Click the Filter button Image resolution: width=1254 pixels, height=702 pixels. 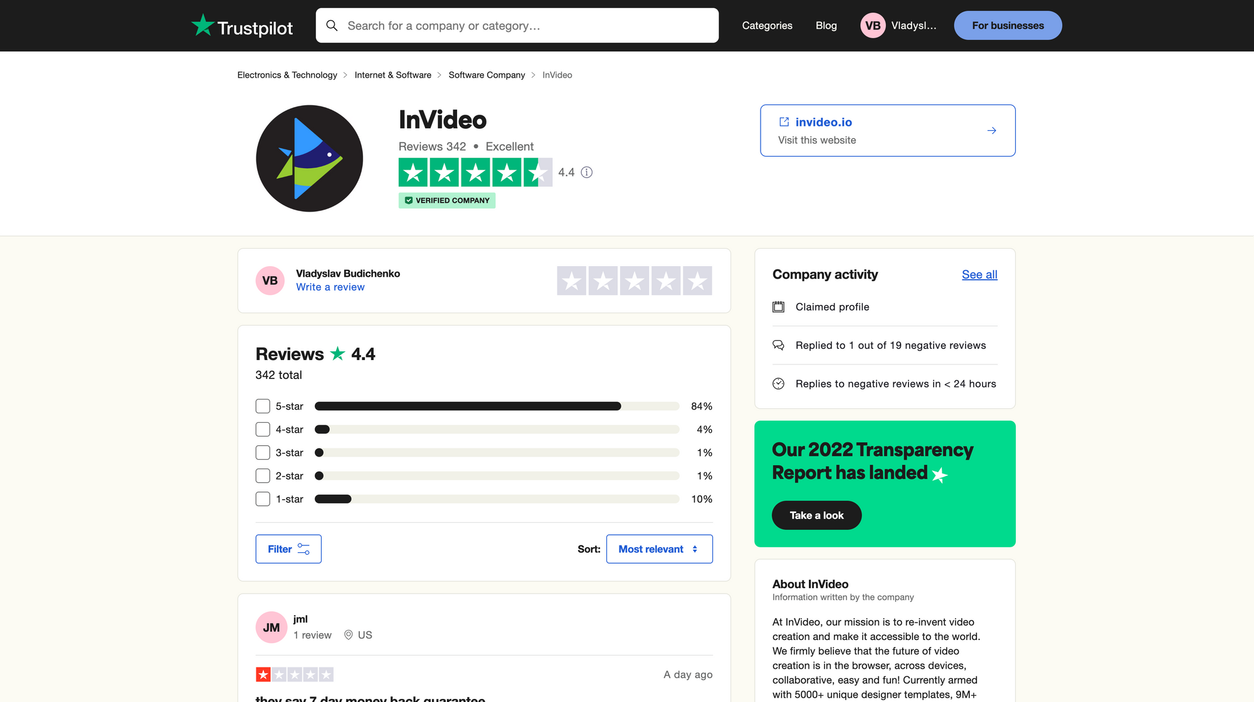(288, 549)
